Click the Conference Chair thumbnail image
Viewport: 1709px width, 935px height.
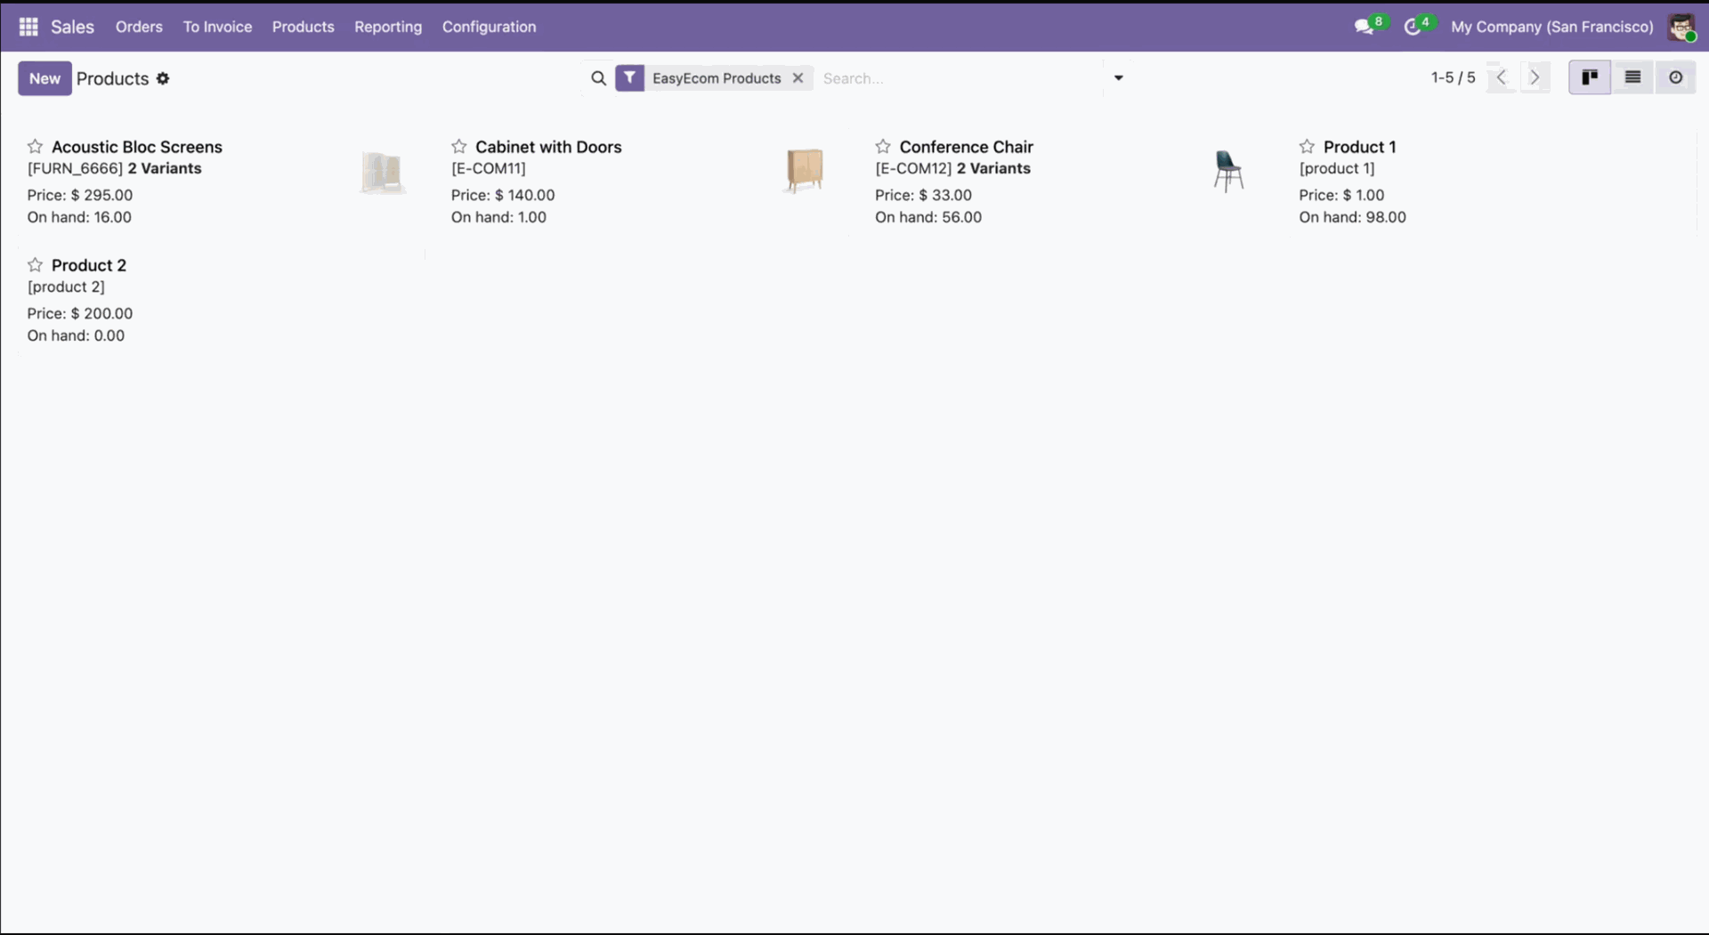(x=1227, y=171)
